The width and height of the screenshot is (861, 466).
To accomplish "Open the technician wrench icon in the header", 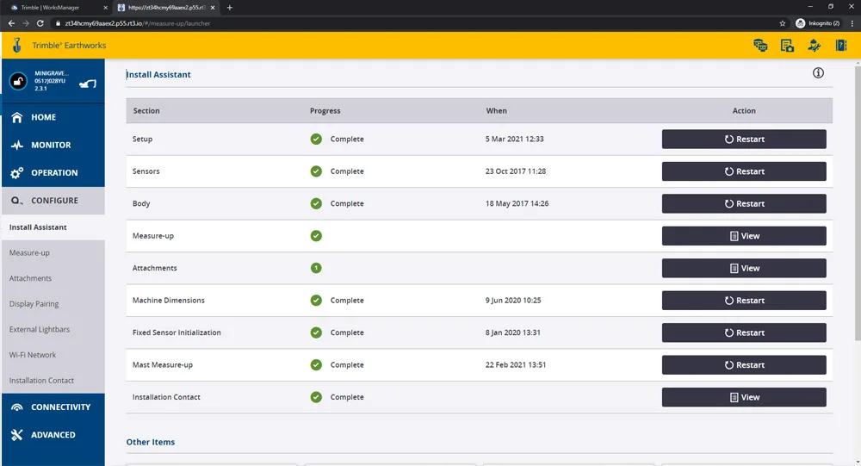I will click(815, 46).
